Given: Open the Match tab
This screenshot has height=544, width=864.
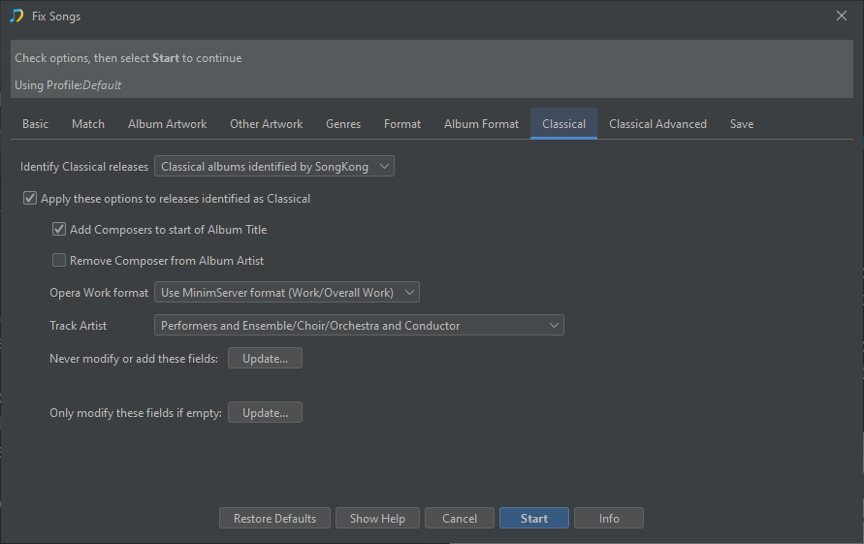Looking at the screenshot, I should pos(88,124).
